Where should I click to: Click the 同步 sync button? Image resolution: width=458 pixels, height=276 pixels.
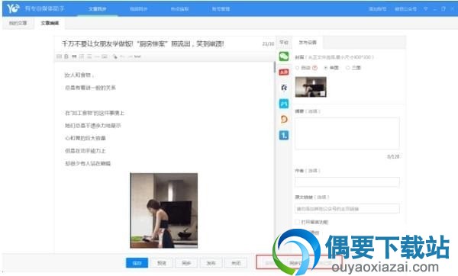[186, 263]
